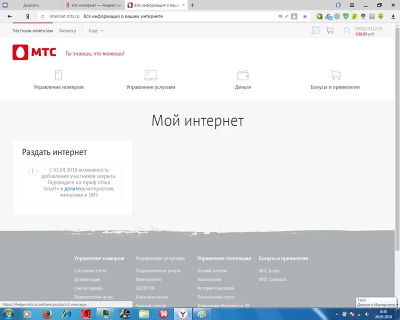
Task: Click cart icon above Бонусы и привилегии
Action: pos(335,75)
